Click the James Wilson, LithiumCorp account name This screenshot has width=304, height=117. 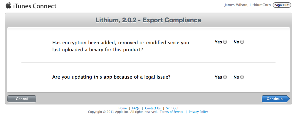(248, 5)
